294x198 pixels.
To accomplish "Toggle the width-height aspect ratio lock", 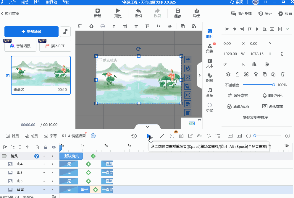I will (x=282, y=54).
